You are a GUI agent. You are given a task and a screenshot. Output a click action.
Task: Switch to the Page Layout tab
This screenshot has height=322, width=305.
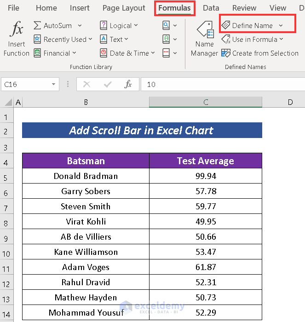(124, 8)
